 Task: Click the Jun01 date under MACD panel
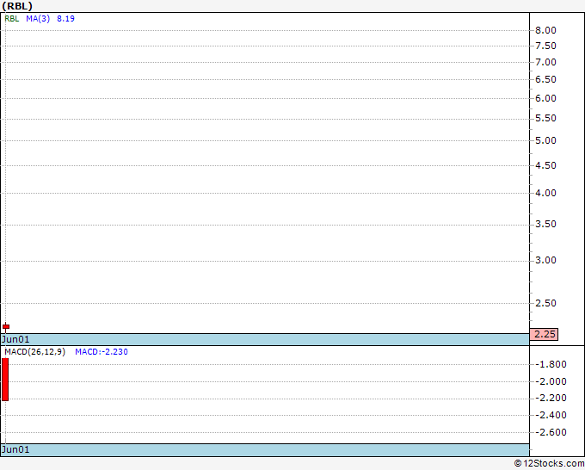click(15, 449)
